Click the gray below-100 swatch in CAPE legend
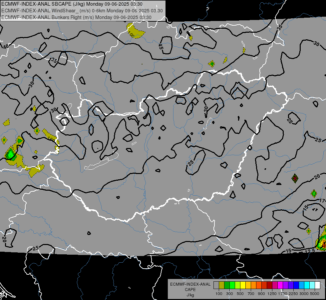 (x=216, y=285)
